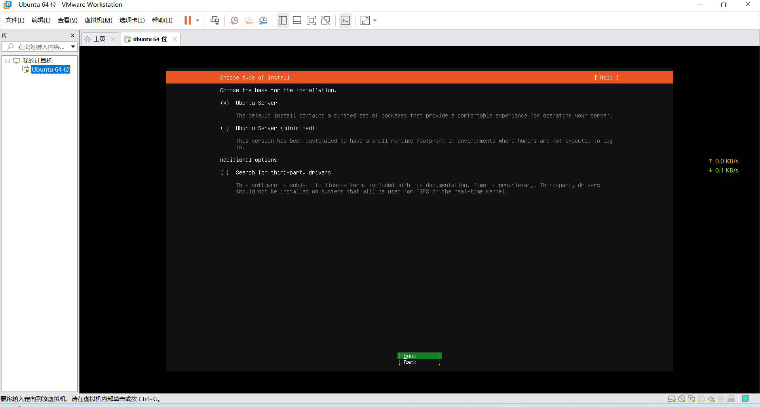This screenshot has width=760, height=407.
Task: Click the Help button in installer header
Action: click(x=606, y=78)
